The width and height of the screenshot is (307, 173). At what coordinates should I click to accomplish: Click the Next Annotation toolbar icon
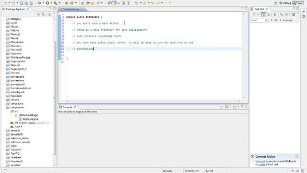pos(137,3)
